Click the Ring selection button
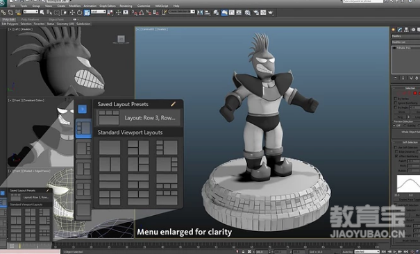The image size is (420, 254). pyautogui.click(x=400, y=117)
